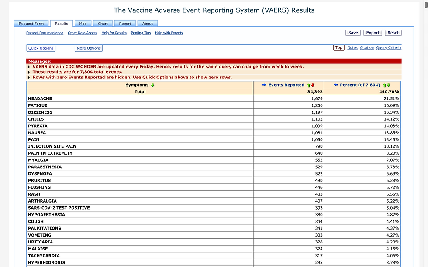Switch to the Report tab
Image resolution: width=428 pixels, height=267 pixels.
click(x=125, y=24)
